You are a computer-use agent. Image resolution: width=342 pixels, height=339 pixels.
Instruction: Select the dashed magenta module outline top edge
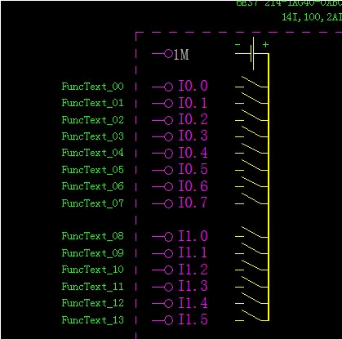coord(238,33)
